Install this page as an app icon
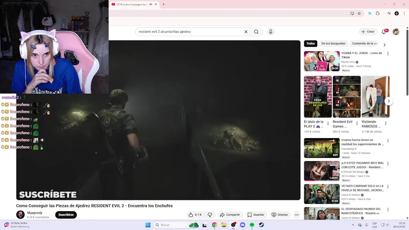The height and width of the screenshot is (230, 409). point(352,13)
